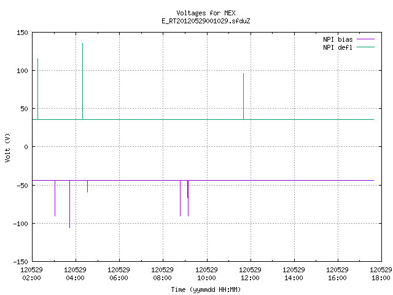
Task: Click the green NPI defl legend line sample
Action: [x=365, y=47]
